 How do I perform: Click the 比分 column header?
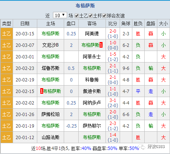pyautogui.click(x=113, y=23)
